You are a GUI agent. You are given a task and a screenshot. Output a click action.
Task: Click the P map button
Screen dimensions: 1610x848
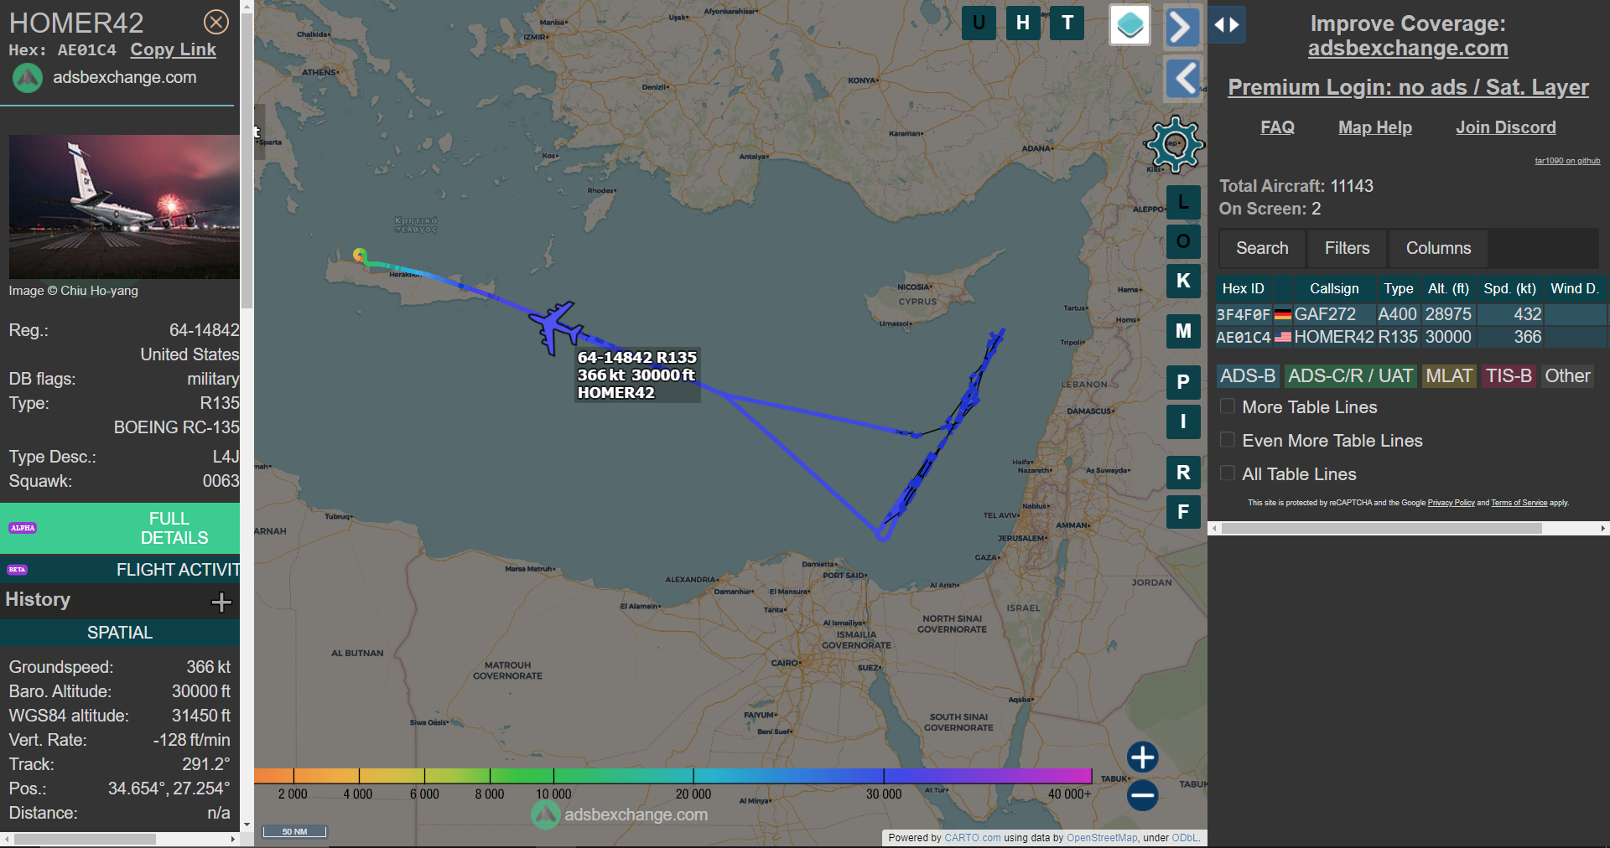coord(1183,382)
